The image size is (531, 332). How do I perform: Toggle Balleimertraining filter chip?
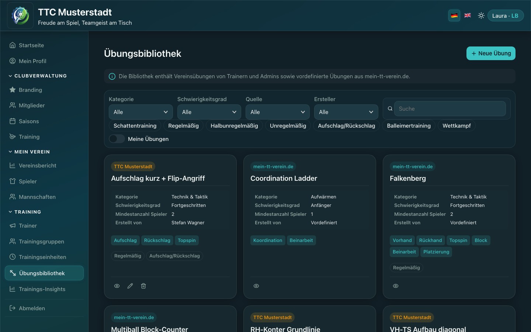[409, 126]
